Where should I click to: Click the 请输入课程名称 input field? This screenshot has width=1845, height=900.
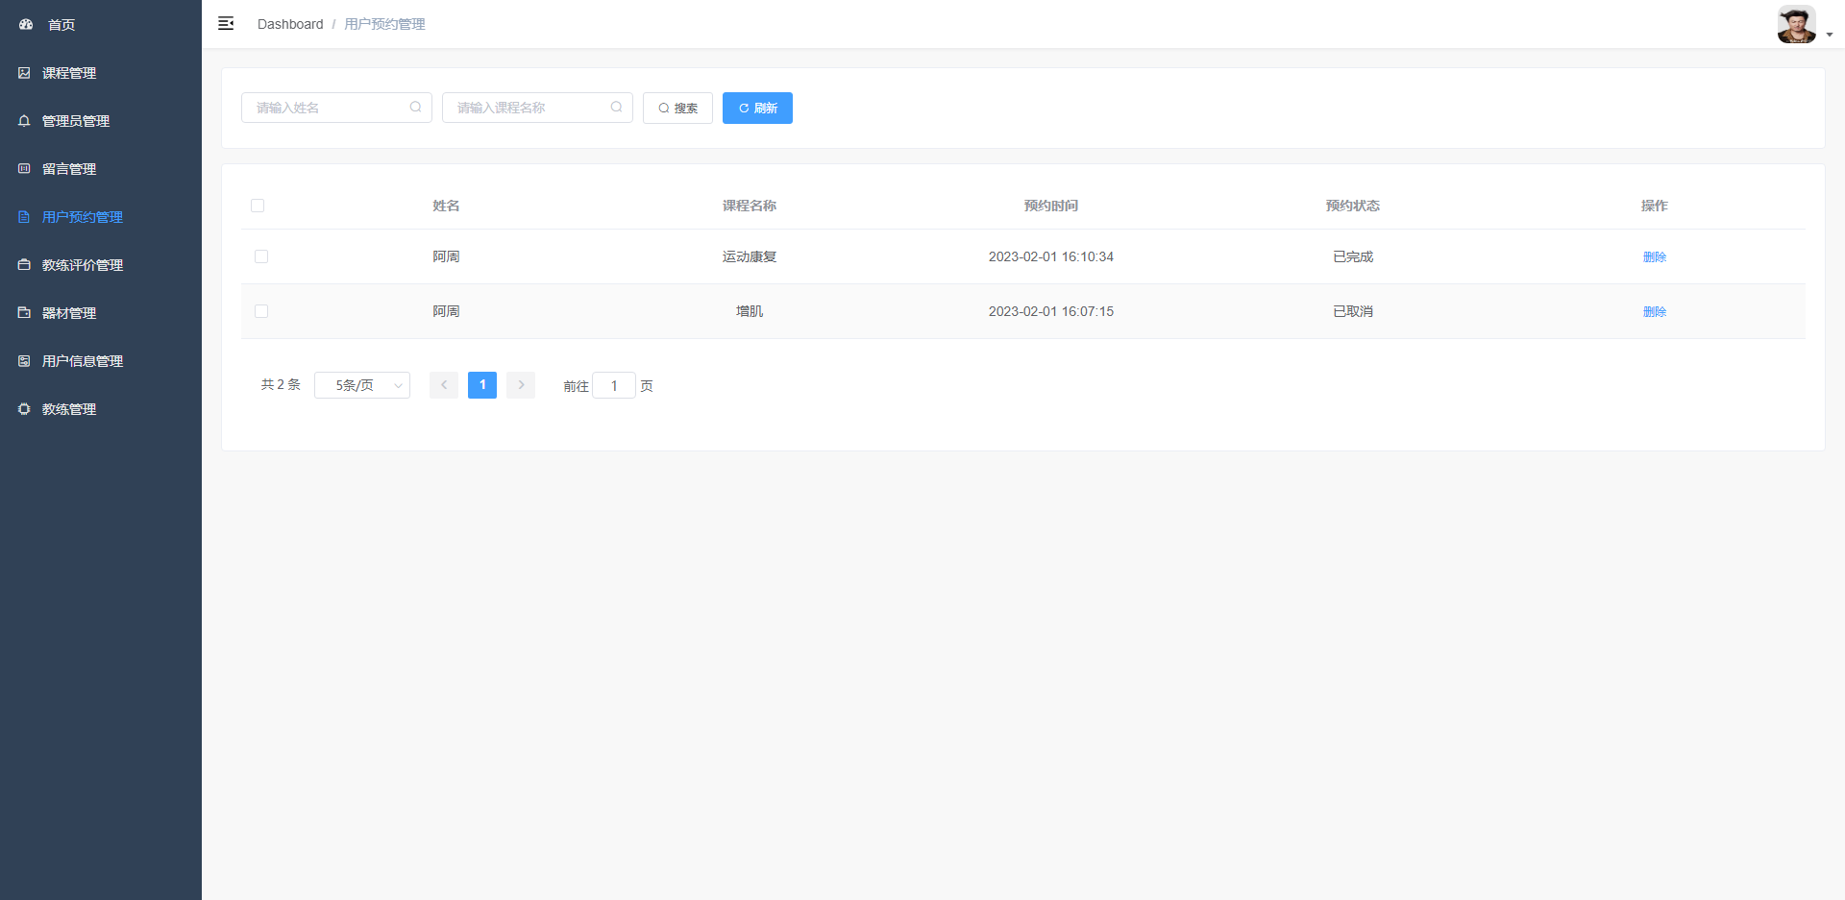(x=529, y=108)
